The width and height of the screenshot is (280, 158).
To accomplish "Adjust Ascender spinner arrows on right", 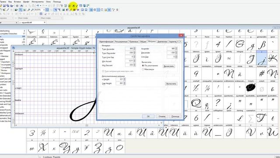I will click(x=176, y=49).
